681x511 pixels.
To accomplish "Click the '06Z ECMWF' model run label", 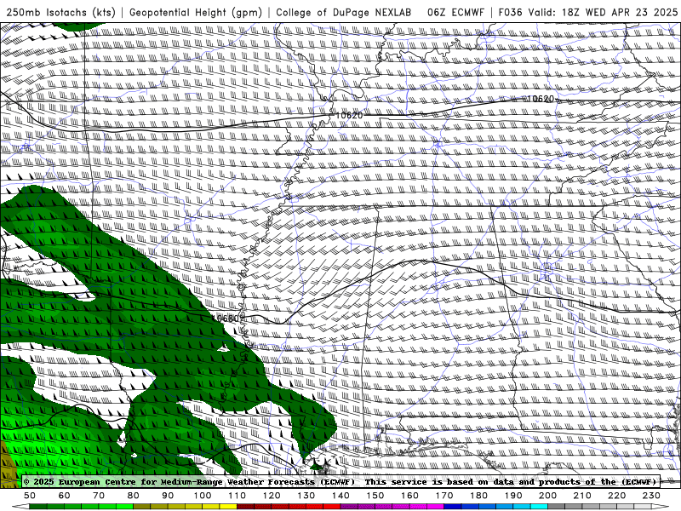I will [x=455, y=12].
